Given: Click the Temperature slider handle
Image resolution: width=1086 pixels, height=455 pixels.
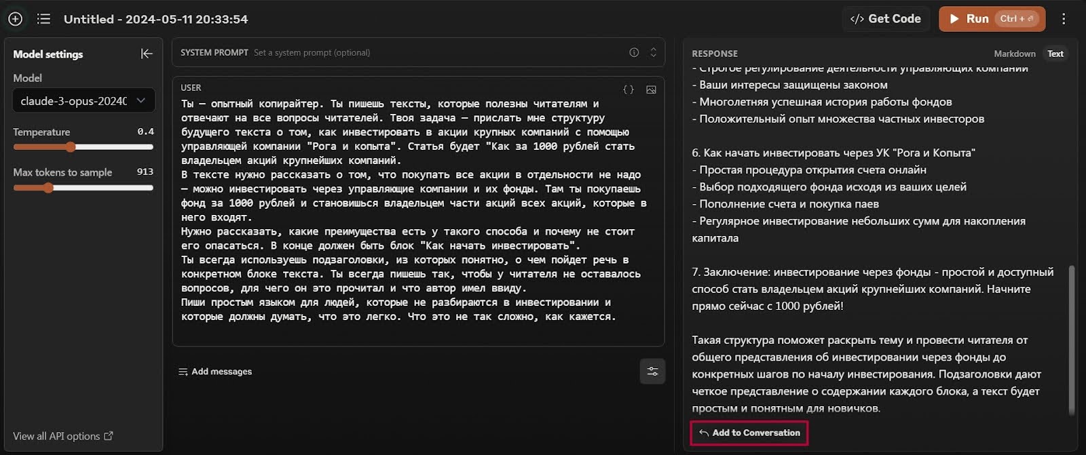Looking at the screenshot, I should click(x=71, y=147).
